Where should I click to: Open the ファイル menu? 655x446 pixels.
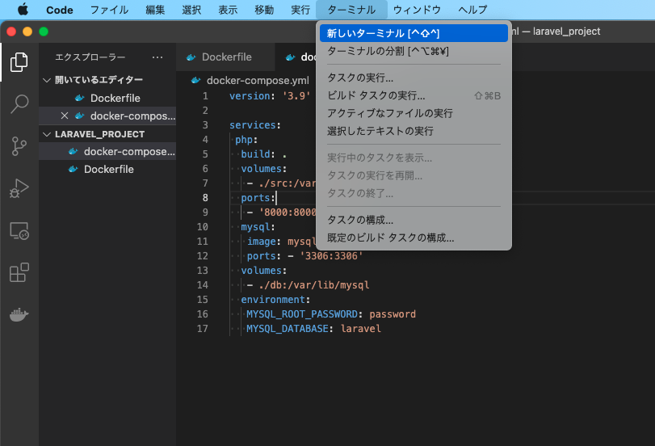pyautogui.click(x=109, y=10)
